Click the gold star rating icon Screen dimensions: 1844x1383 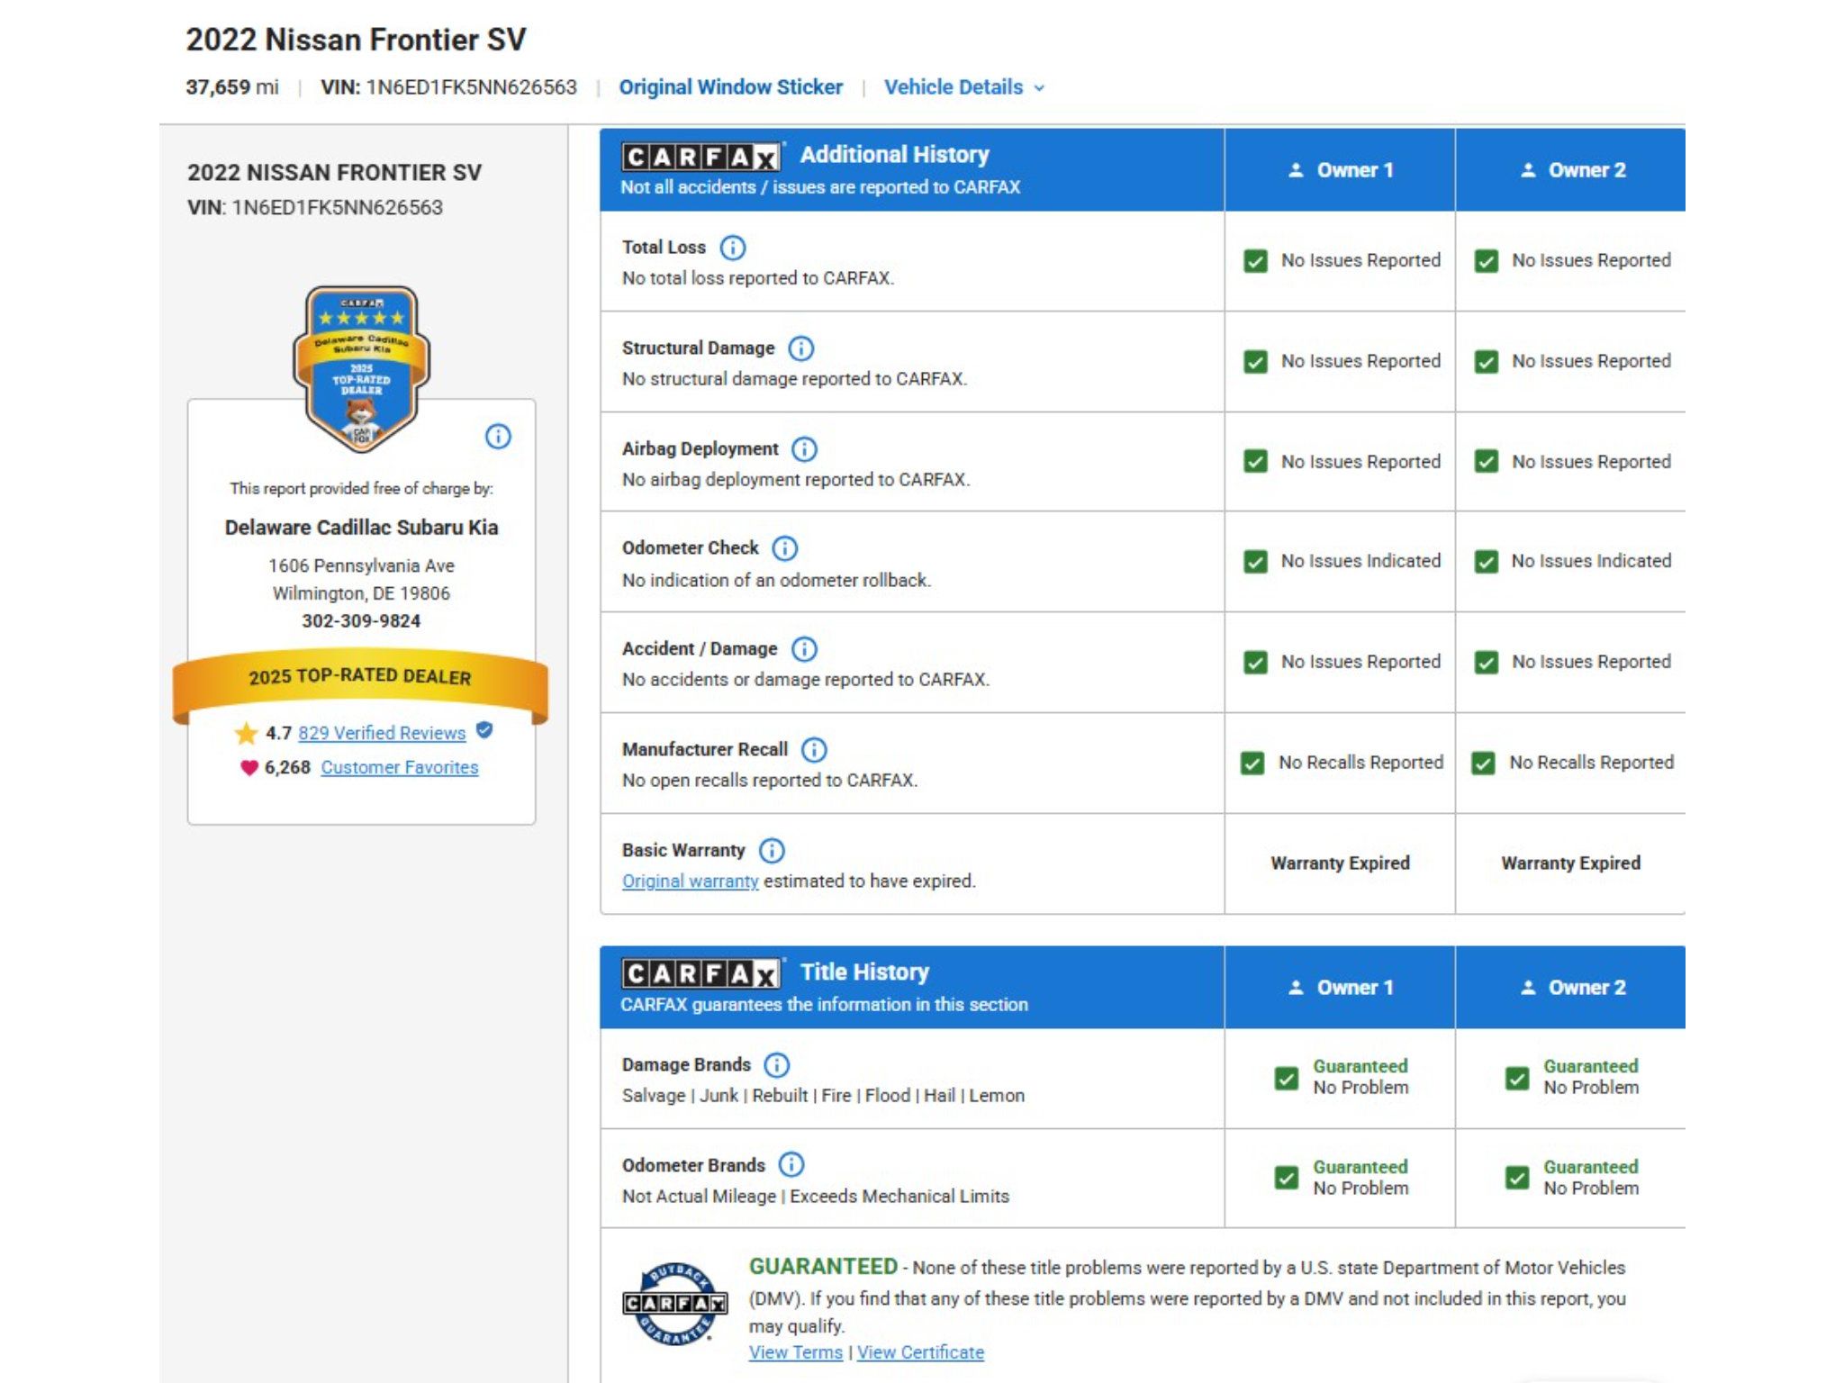246,734
